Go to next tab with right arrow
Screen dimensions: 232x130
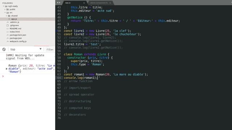[59, 3]
